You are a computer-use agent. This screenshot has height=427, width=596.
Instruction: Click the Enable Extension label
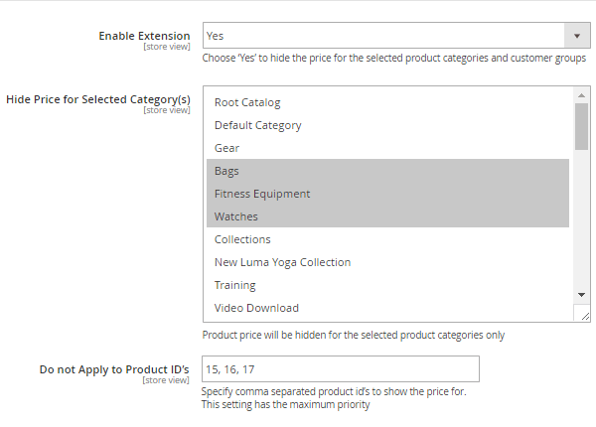pos(144,36)
